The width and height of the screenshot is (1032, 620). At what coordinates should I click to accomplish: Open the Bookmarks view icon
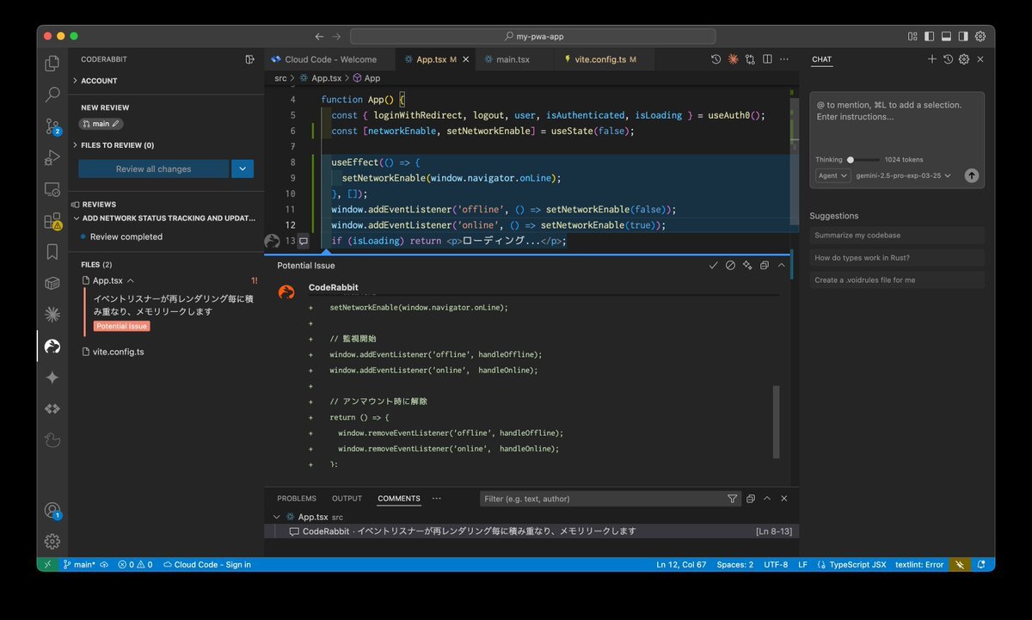tap(52, 252)
